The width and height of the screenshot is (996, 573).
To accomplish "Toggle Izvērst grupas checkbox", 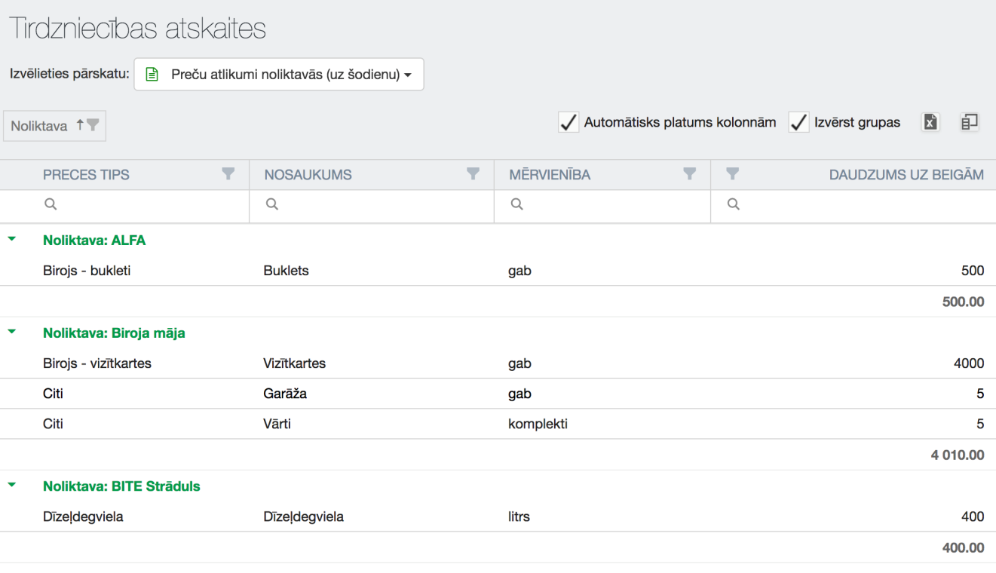I will click(x=798, y=122).
